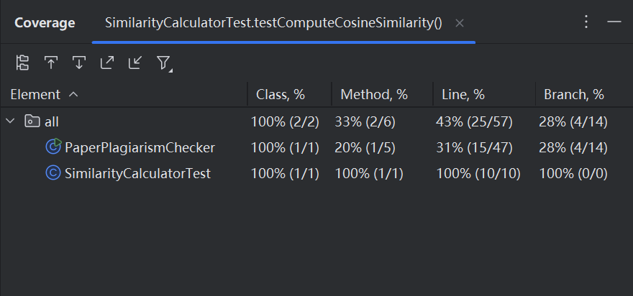
Task: Click the SimilarityCalculatorTest class icon
Action: tap(53, 172)
